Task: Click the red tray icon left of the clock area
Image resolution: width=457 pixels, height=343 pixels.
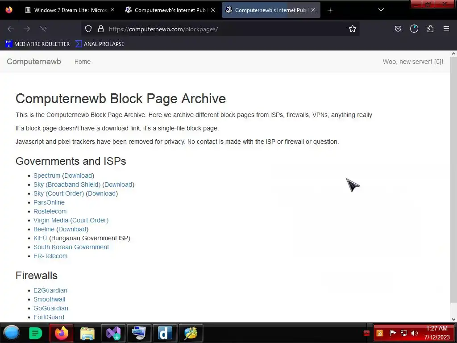Action: click(x=367, y=333)
